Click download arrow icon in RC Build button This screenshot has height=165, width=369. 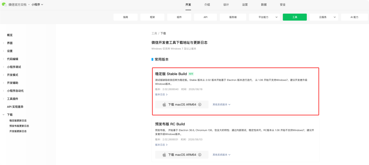200,155
